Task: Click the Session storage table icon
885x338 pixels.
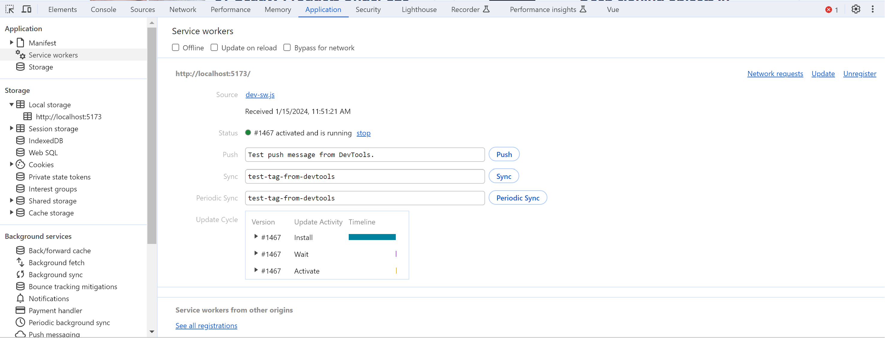Action: pos(21,129)
